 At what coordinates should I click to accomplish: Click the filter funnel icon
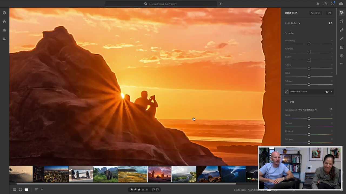point(221,4)
